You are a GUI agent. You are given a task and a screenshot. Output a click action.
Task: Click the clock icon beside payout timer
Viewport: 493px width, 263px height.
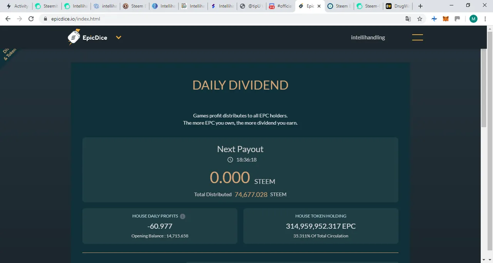230,160
